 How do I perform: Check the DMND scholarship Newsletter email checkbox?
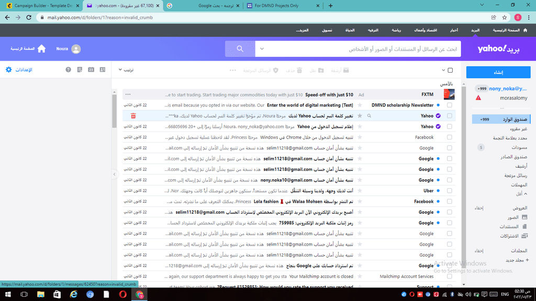[450, 105]
